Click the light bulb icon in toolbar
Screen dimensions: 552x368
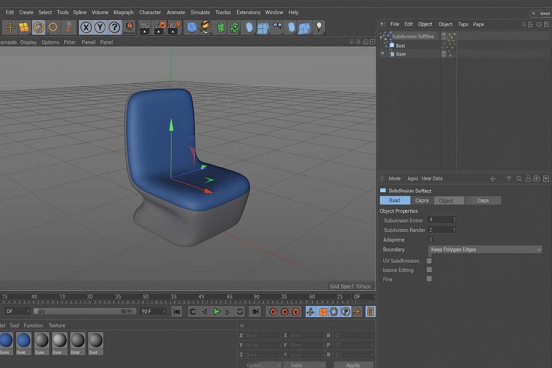pyautogui.click(x=319, y=27)
